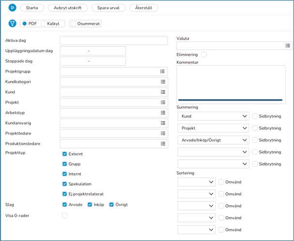Open the Kundkategori list picker icon

pos(163,82)
